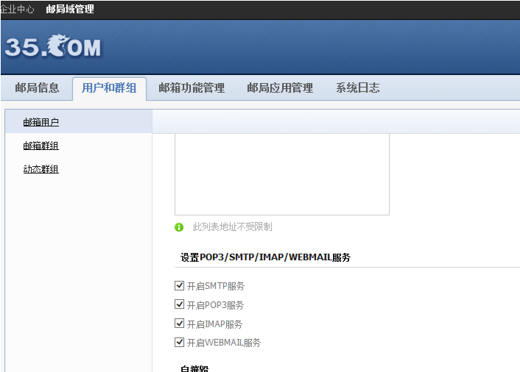This screenshot has width=520, height=372.
Task: Uncheck 开启WEBMAIL服务 checkbox
Action: click(x=180, y=342)
